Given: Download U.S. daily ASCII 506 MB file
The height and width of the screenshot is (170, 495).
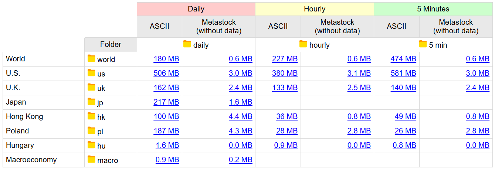Looking at the screenshot, I should [x=166, y=73].
